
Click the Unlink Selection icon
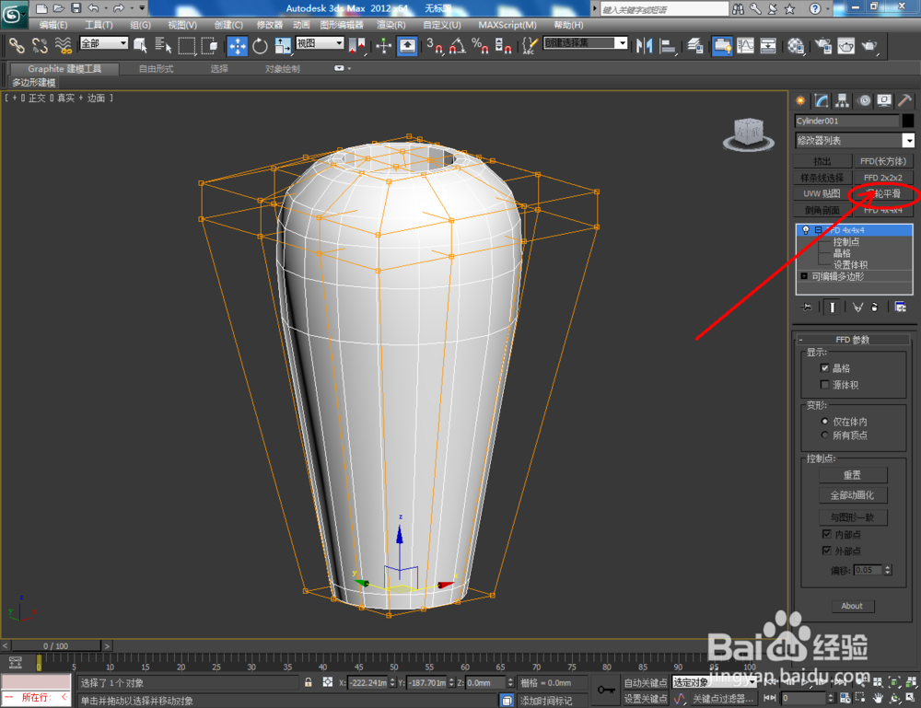pos(40,45)
